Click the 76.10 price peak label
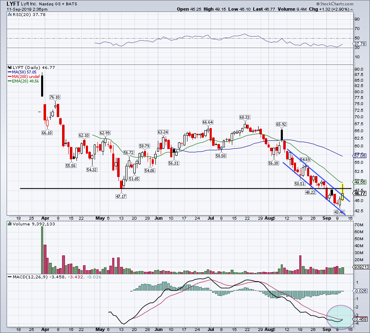Viewport: 370px width, 333px height. tap(55, 97)
